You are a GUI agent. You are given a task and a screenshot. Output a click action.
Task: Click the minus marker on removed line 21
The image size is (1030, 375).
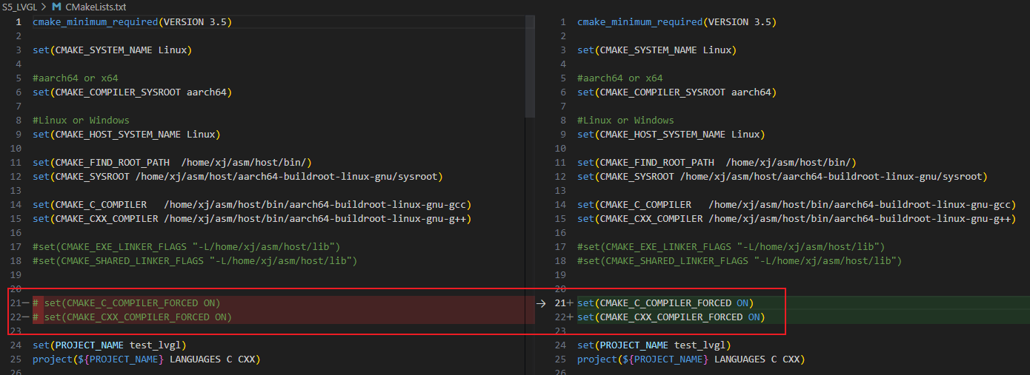[x=26, y=303]
